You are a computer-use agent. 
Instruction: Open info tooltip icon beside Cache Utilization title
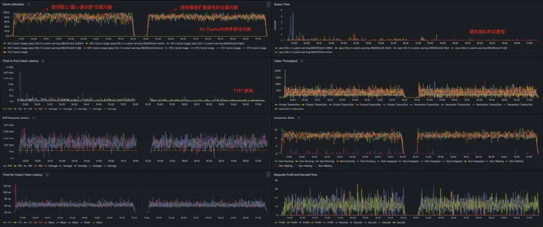[x=29, y=4]
